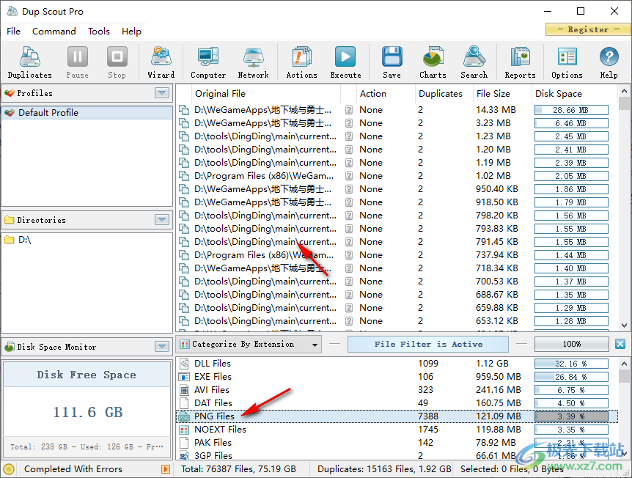The width and height of the screenshot is (632, 478).
Task: Expand the Profiles panel dropdown
Action: (x=162, y=93)
